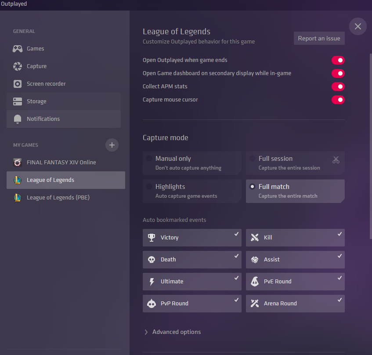This screenshot has width=372, height=355.
Task: Open the Storage settings section
Action: (x=64, y=101)
